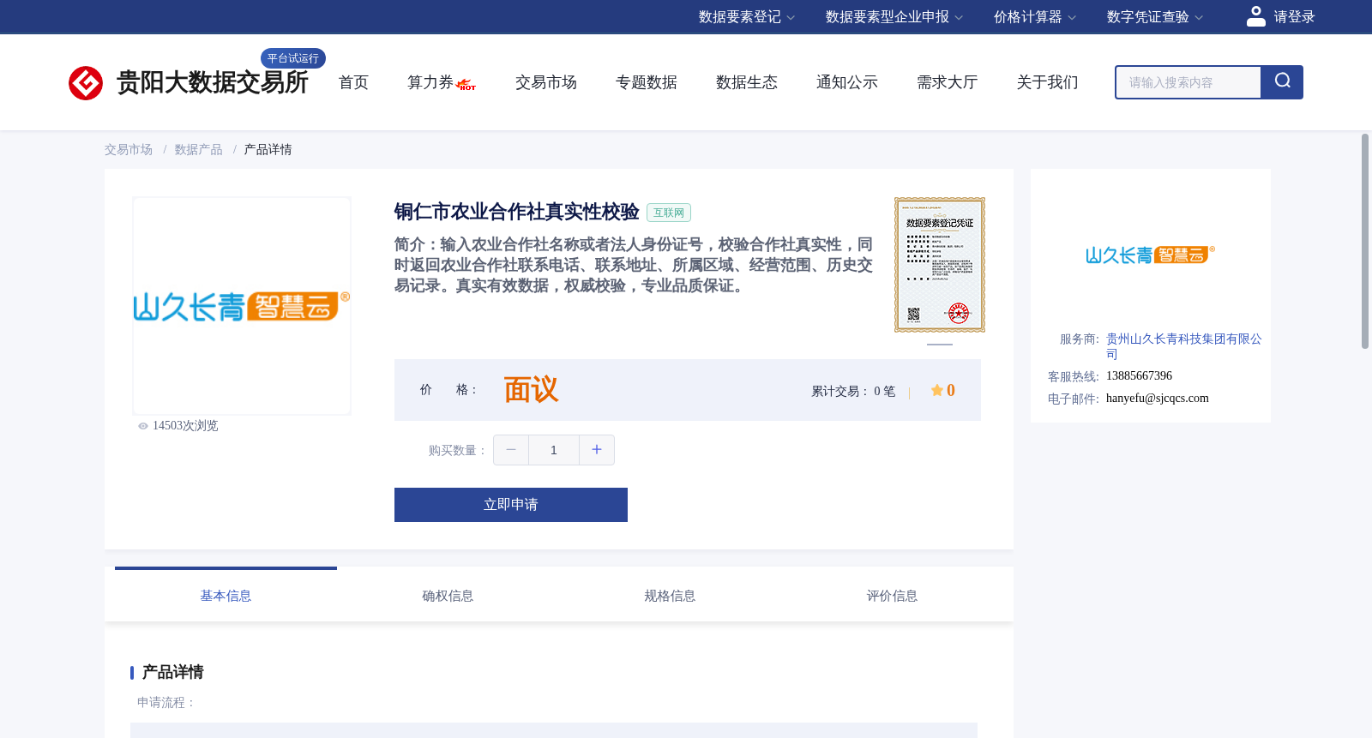Click the 平台试运行 badge

pos(293,58)
